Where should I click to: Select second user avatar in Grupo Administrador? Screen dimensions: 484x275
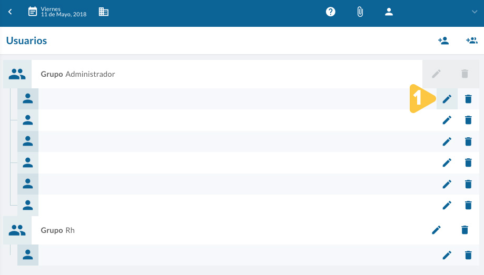point(28,120)
